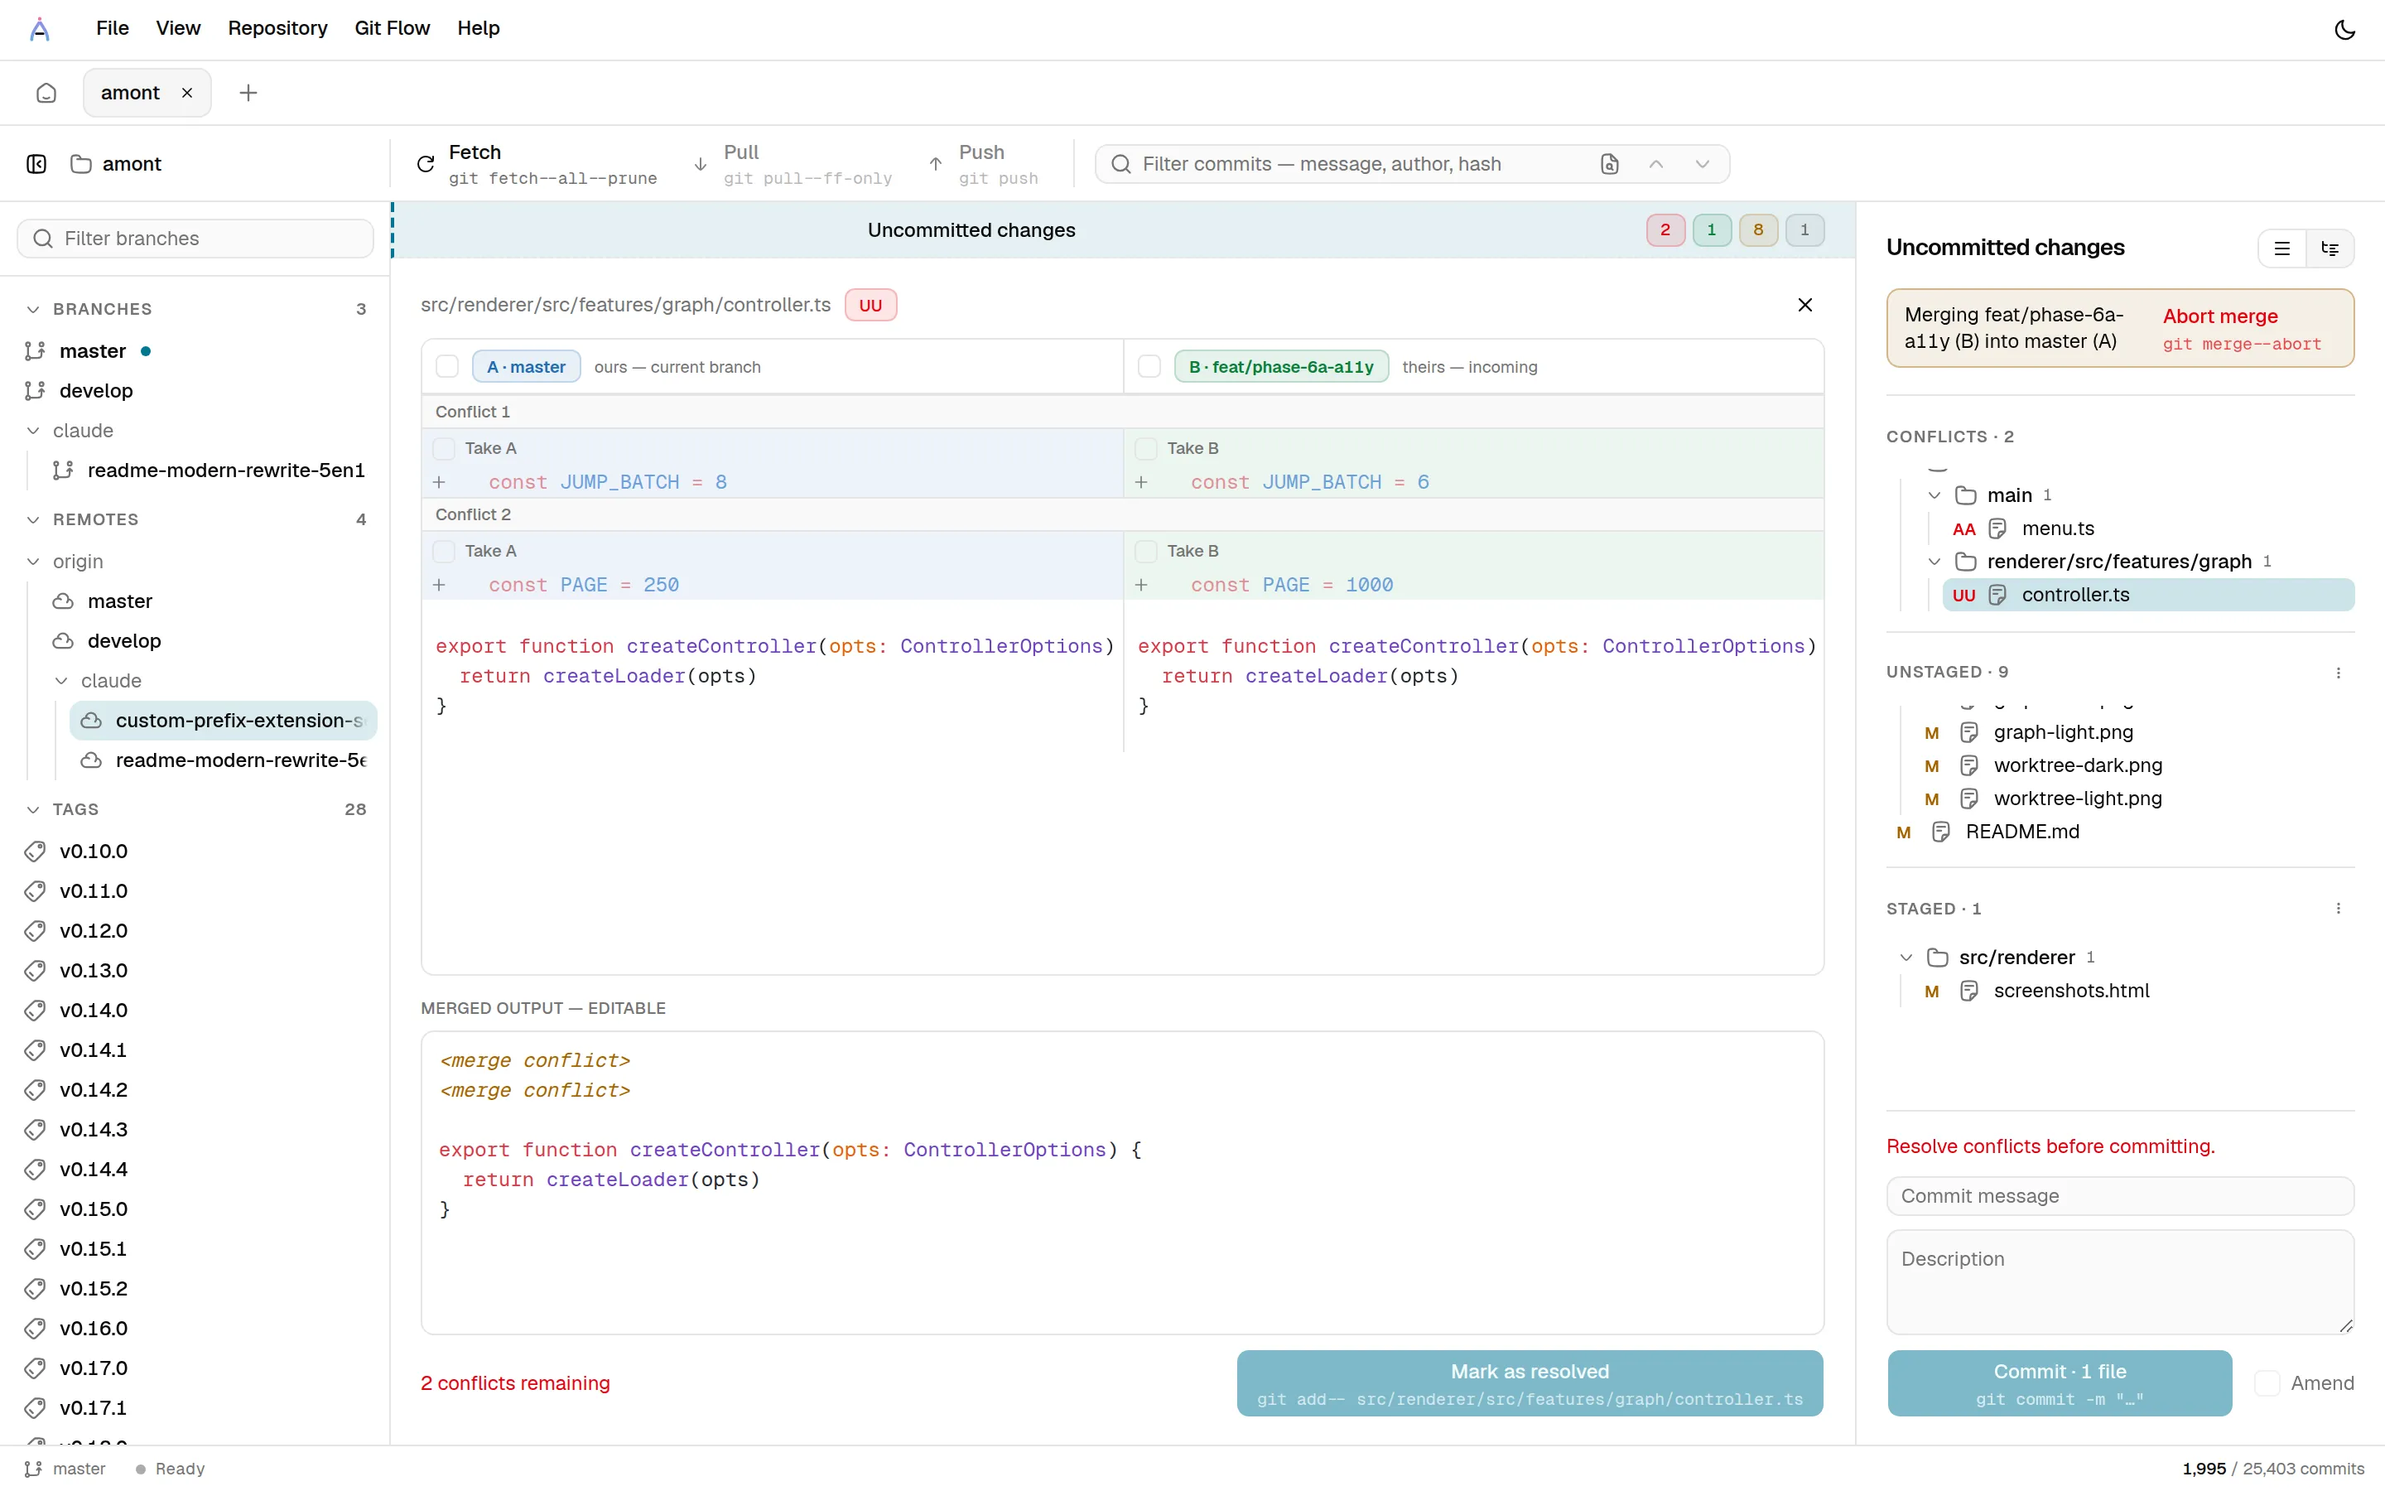
Task: Collapse the TAGS section
Action: pos(32,809)
